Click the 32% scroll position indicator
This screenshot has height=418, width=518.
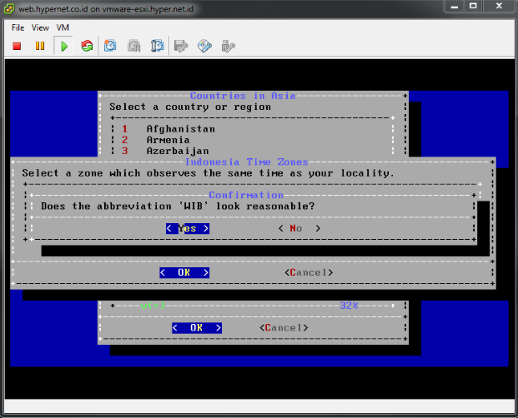(x=349, y=306)
